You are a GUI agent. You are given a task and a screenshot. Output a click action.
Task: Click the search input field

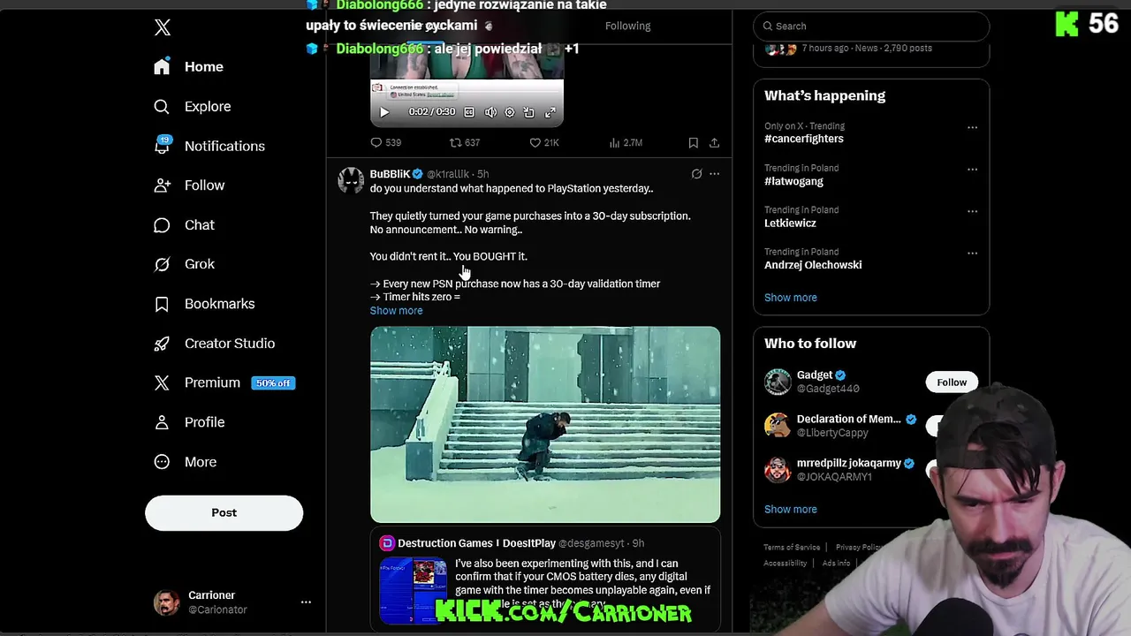(x=870, y=26)
